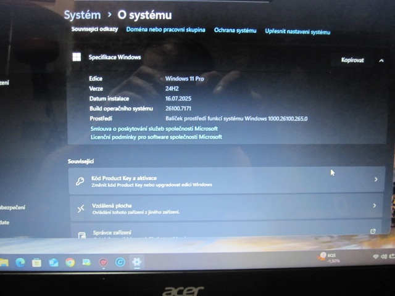395x296 pixels.
Task: Open Kód Product Key a aktivace row
Action: 227,181
